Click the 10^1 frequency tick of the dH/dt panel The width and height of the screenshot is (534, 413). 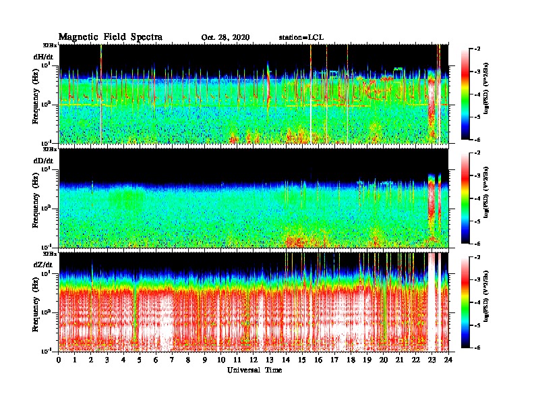[x=46, y=64]
